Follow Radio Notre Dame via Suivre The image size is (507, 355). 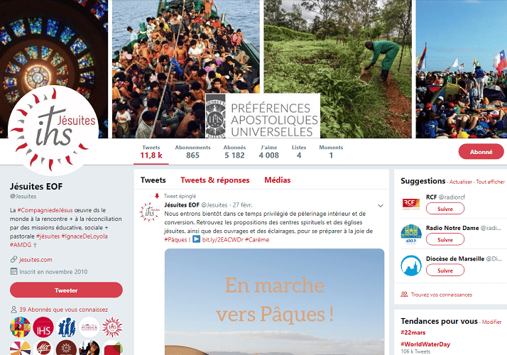(445, 240)
